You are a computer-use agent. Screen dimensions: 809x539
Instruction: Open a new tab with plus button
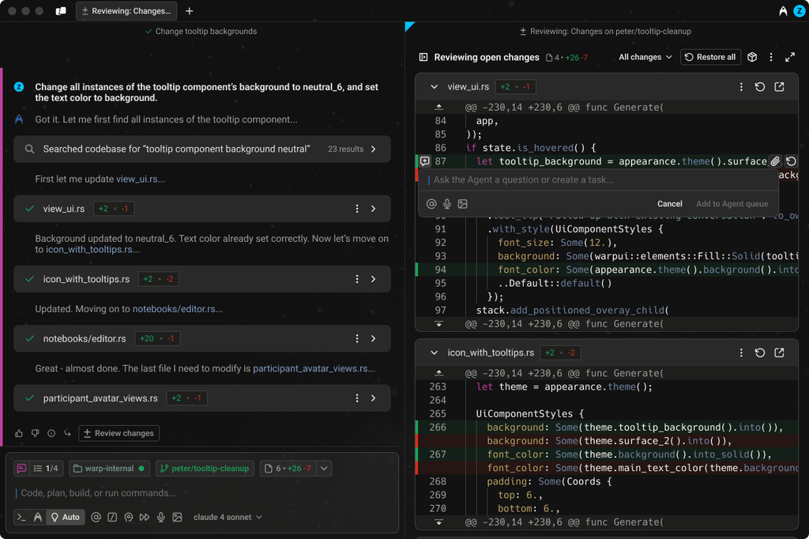190,11
